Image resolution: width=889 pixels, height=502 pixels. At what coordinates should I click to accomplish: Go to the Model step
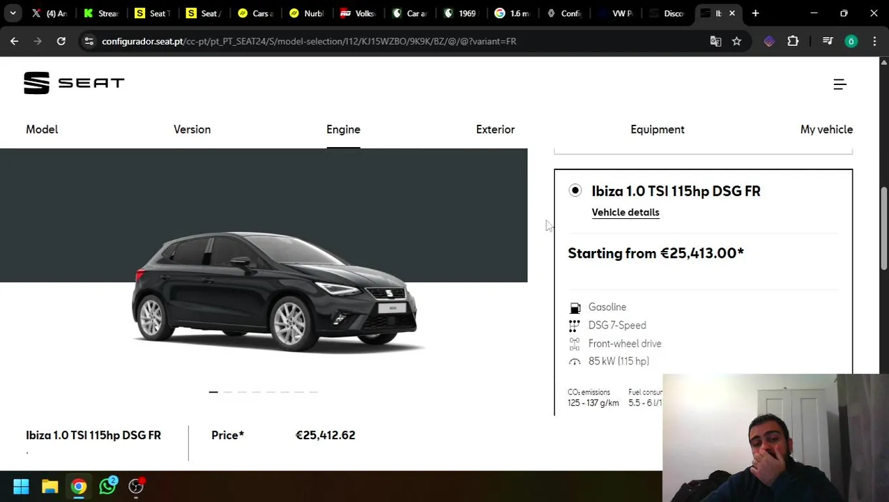tap(42, 130)
